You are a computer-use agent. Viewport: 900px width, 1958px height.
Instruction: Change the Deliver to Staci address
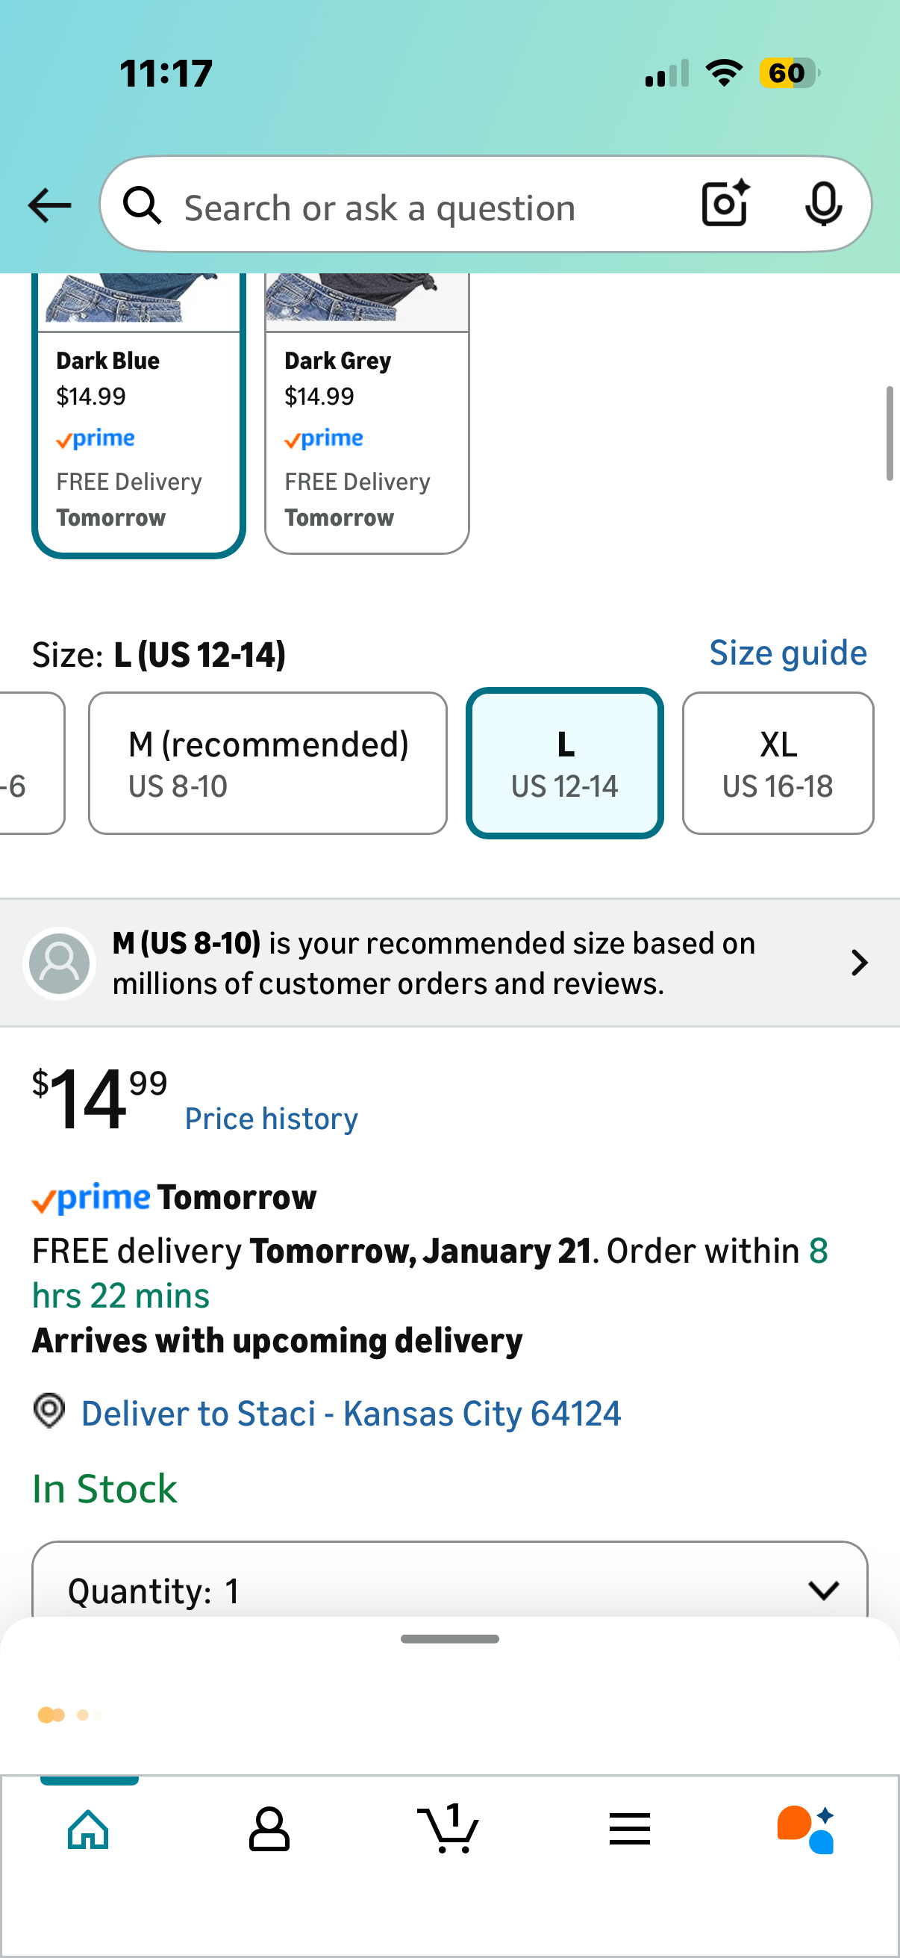(350, 1414)
